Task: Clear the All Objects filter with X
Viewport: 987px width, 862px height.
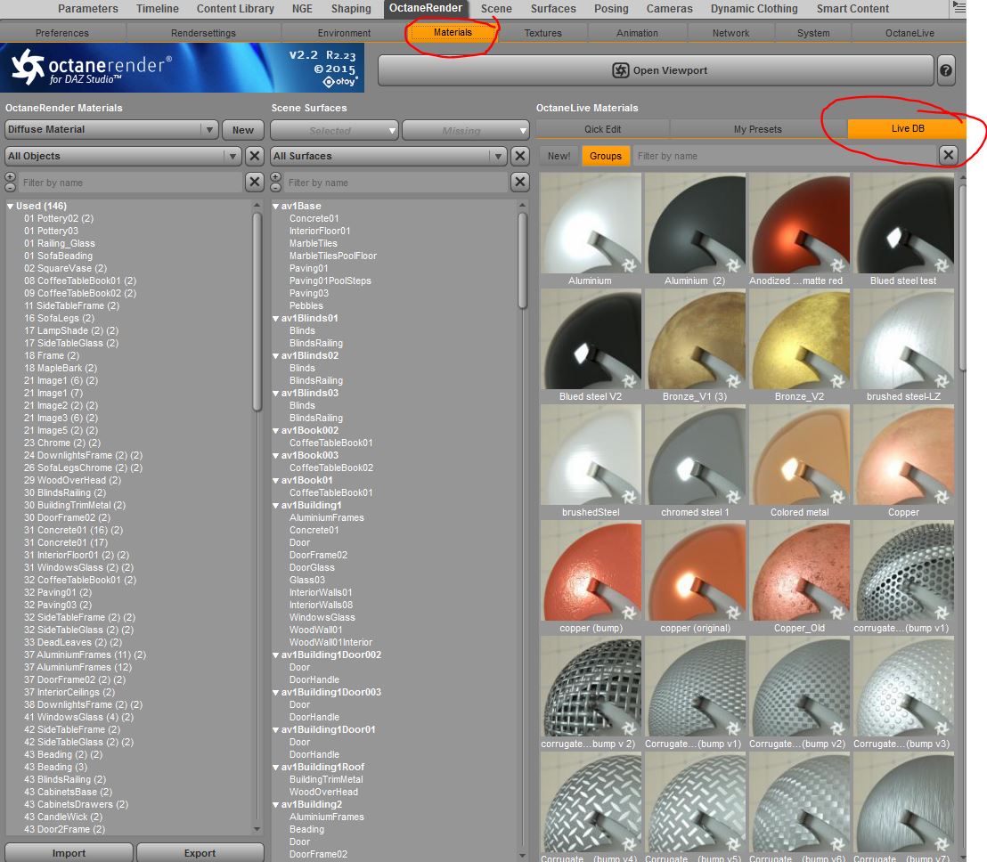Action: click(x=254, y=156)
